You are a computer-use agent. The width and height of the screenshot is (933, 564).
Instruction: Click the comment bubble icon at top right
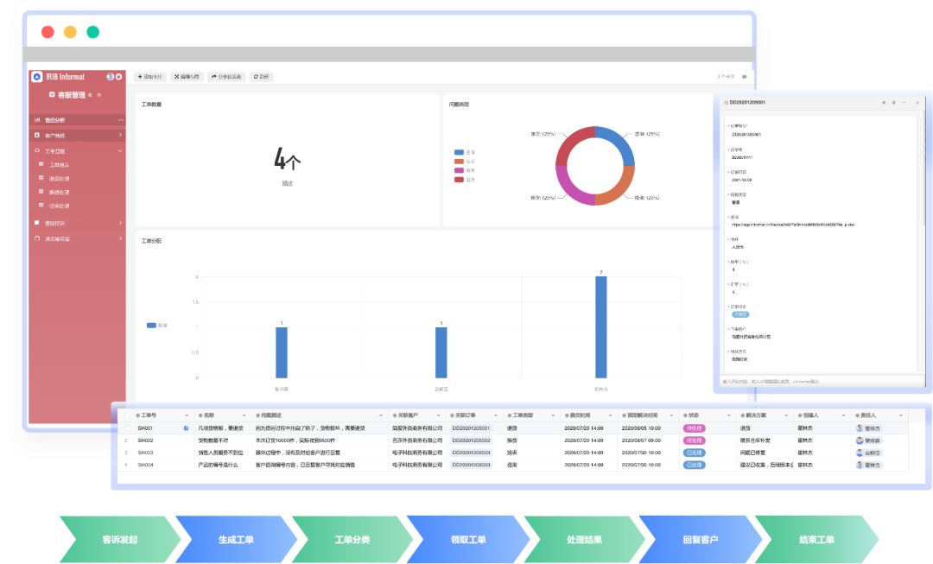[x=745, y=77]
